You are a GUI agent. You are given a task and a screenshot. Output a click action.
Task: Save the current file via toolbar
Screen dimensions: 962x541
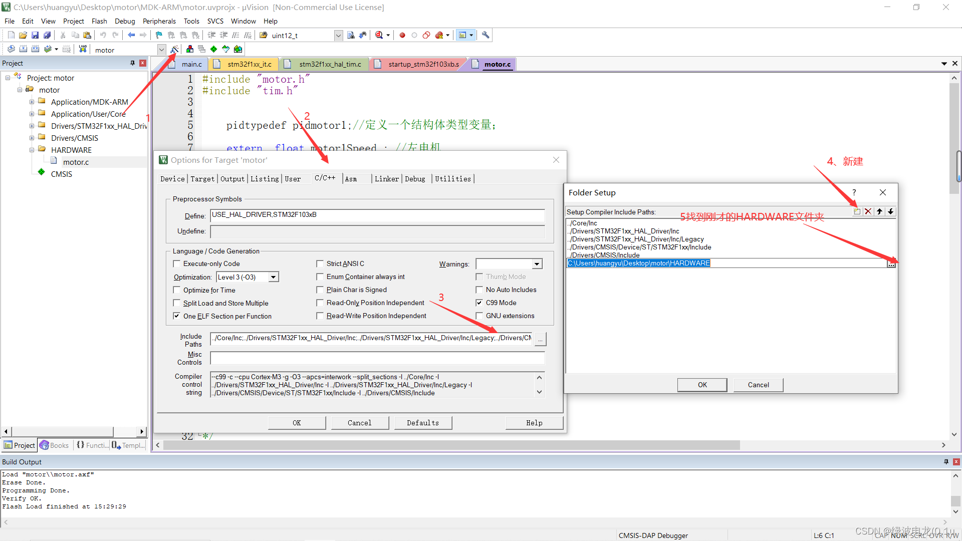pyautogui.click(x=35, y=35)
